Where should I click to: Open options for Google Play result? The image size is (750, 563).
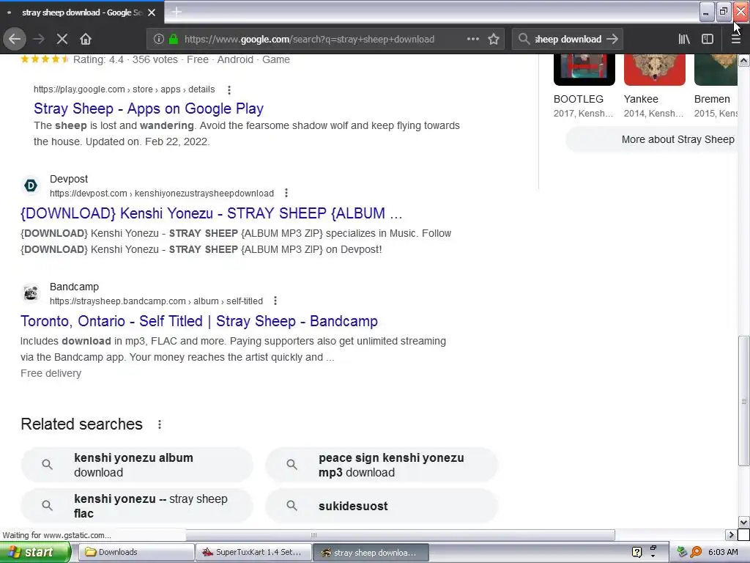(x=229, y=89)
